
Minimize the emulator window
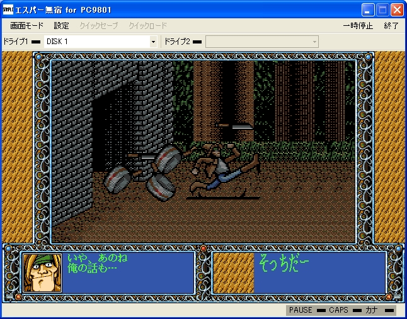point(368,10)
